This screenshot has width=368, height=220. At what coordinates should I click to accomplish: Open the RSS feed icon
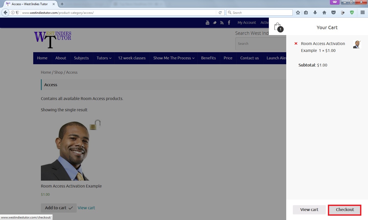click(x=222, y=23)
